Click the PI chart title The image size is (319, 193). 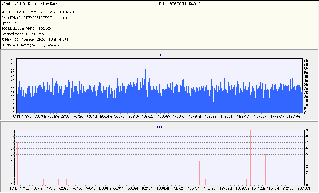[159, 55]
